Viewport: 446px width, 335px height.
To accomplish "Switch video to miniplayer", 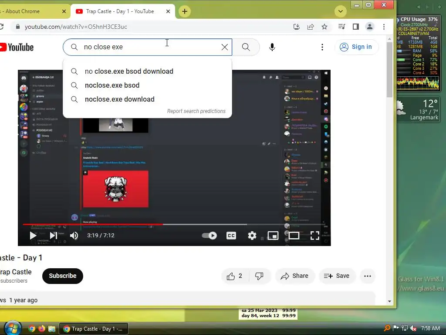I will click(273, 236).
